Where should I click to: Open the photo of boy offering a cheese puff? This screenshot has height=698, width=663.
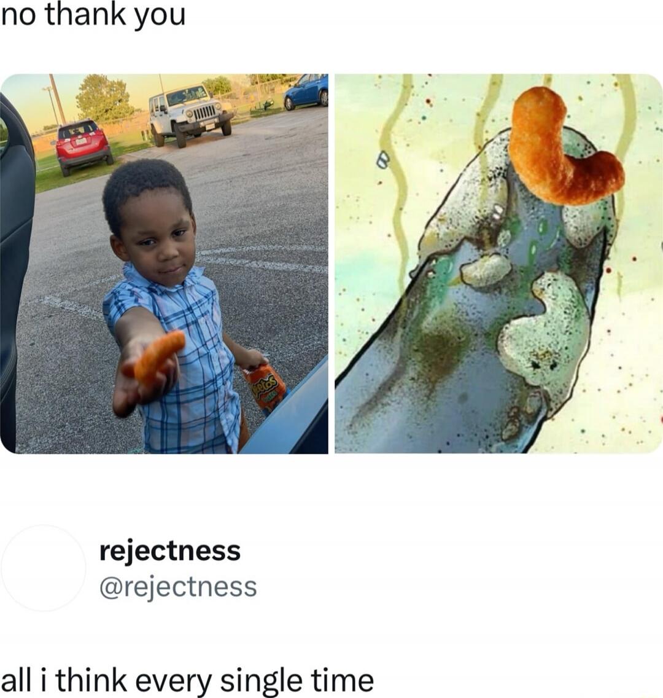(164, 264)
